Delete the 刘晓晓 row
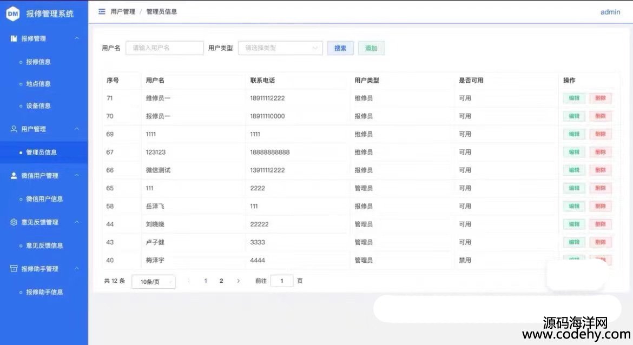The height and width of the screenshot is (345, 633). pos(601,224)
